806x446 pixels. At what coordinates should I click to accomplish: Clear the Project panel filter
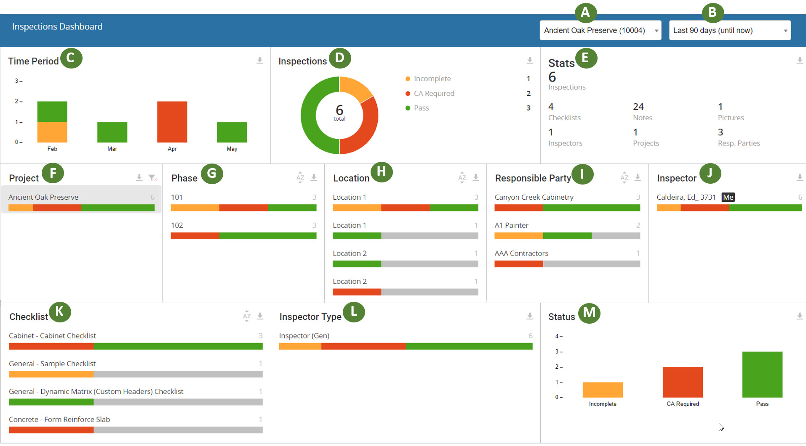[x=152, y=178]
